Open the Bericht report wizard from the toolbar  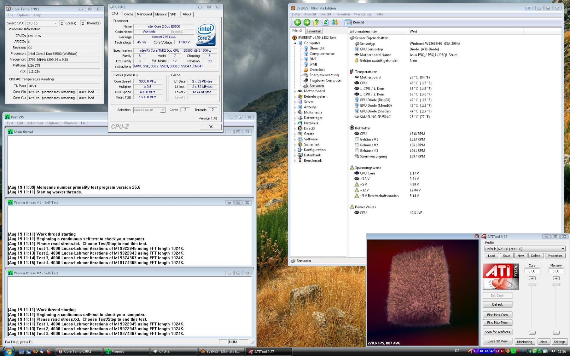pyautogui.click(x=354, y=22)
